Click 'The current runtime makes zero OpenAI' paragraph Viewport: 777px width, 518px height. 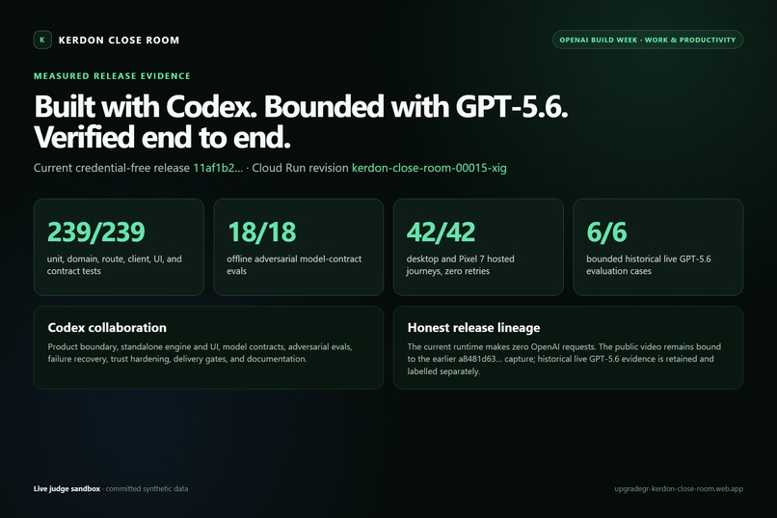point(564,359)
